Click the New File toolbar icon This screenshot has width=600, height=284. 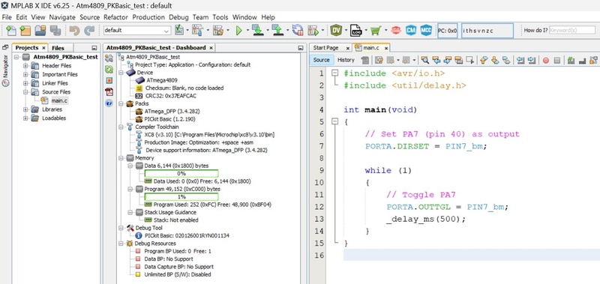pos(11,31)
